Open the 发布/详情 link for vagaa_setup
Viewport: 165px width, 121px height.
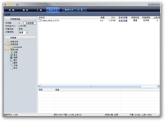click(123, 20)
